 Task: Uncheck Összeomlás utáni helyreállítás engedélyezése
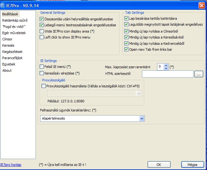[x=41, y=19]
